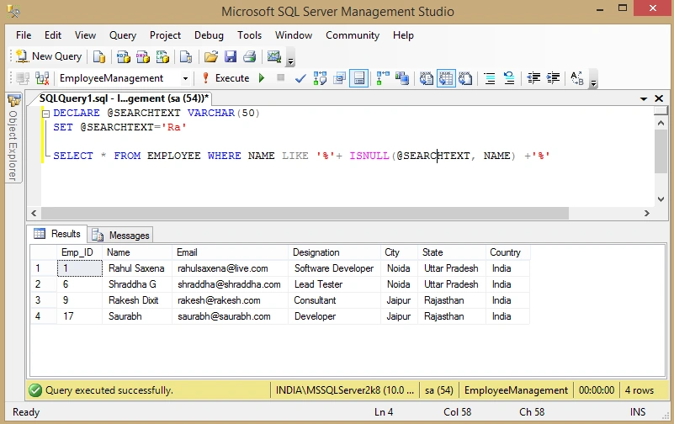Viewport: 674px width, 424px height.
Task: Switch to the Messages tab
Action: (121, 235)
